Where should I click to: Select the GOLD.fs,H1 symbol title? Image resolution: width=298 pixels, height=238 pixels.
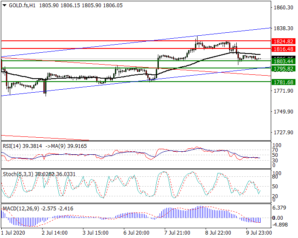[x=22, y=6]
